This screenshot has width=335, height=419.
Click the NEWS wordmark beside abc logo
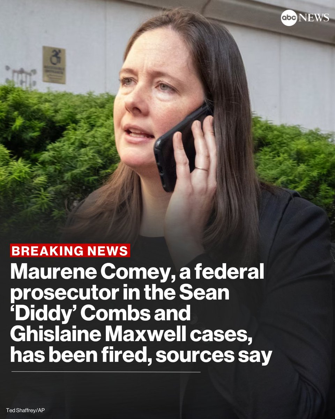(x=313, y=17)
